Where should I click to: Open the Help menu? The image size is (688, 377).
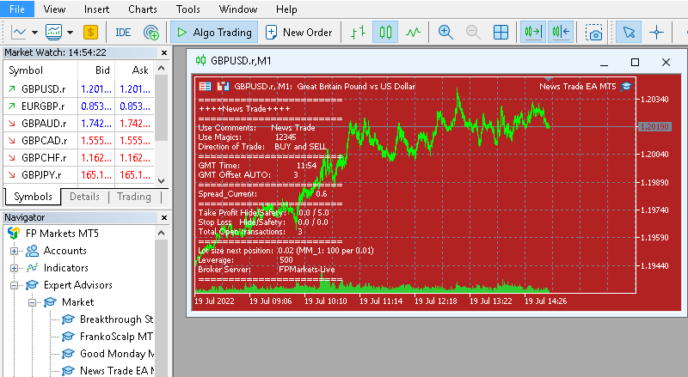tap(286, 9)
